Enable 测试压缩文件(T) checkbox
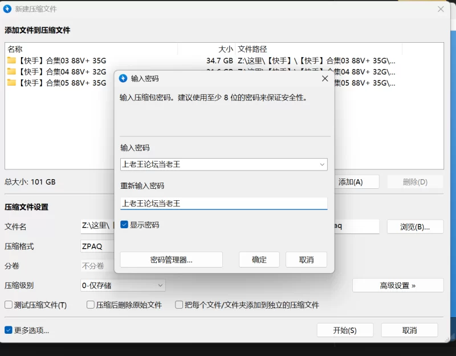 (x=9, y=305)
